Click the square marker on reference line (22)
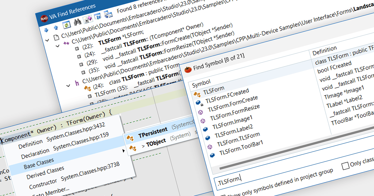374x196 pixels. 76,49
